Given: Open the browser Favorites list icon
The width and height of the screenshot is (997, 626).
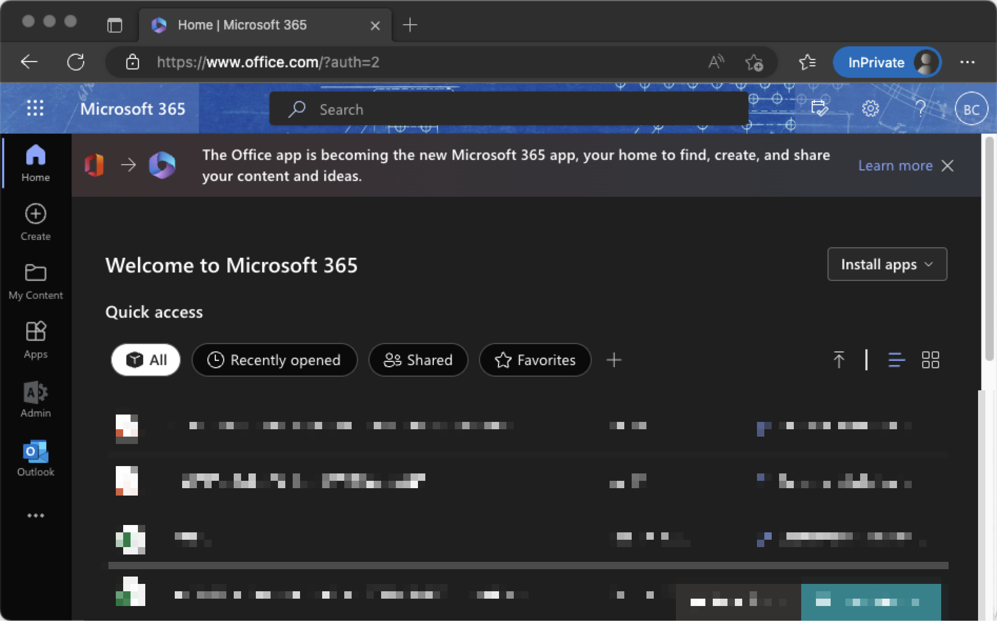Looking at the screenshot, I should (x=807, y=62).
